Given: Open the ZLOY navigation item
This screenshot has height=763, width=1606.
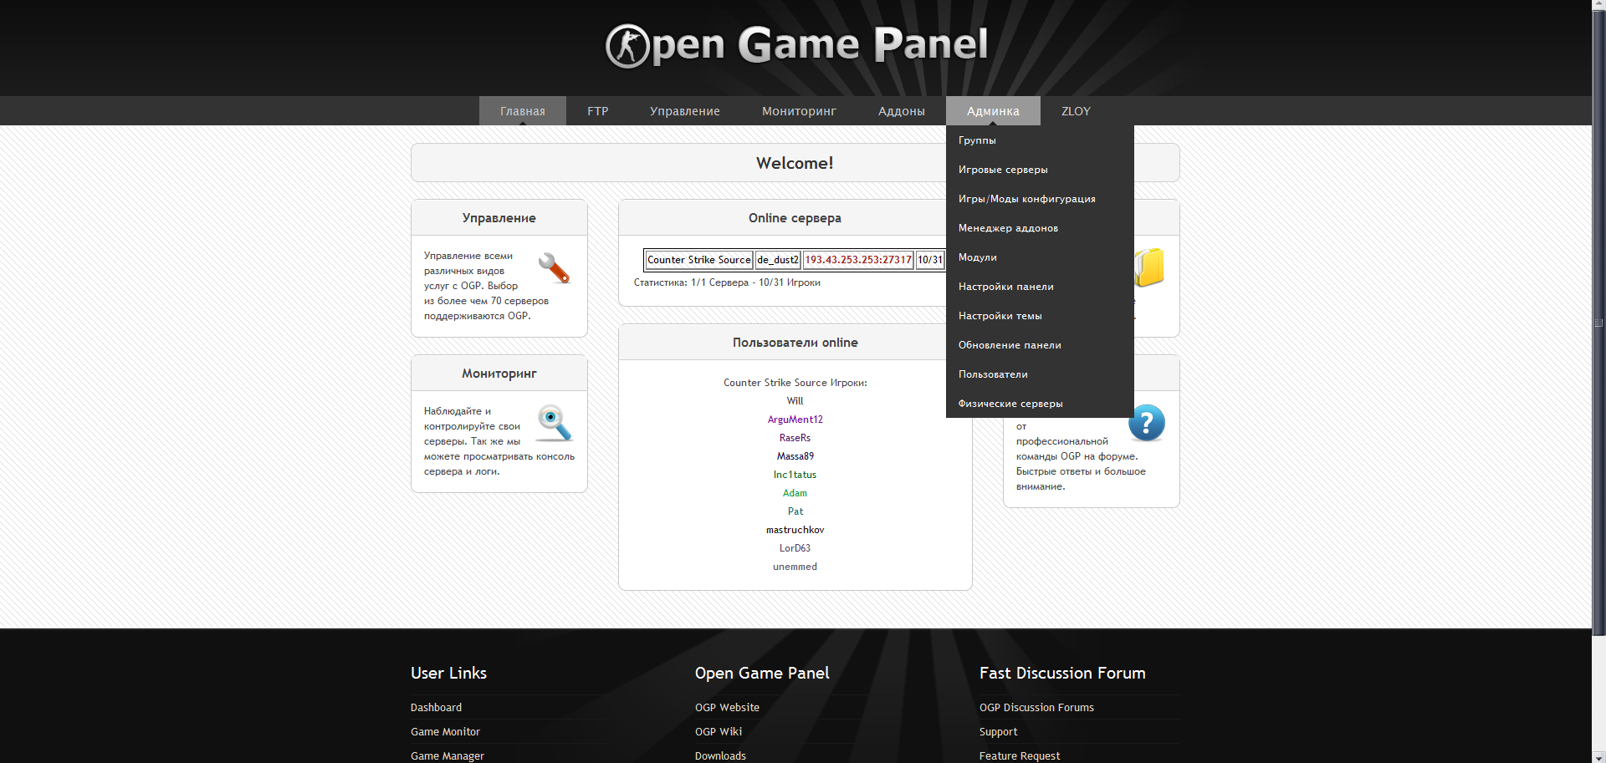Looking at the screenshot, I should tap(1076, 111).
